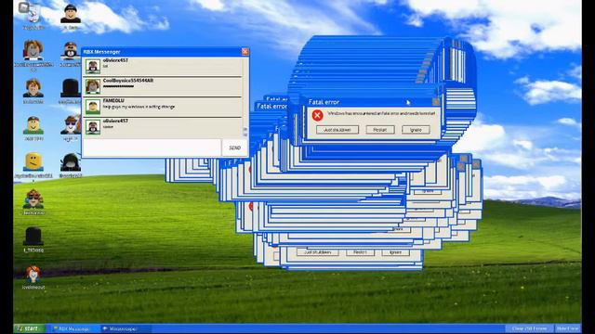Open the start menu on the taskbar
The image size is (595, 334).
coord(29,328)
